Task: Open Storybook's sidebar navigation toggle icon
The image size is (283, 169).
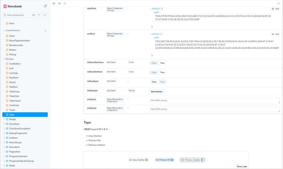Action: [x=53, y=3]
